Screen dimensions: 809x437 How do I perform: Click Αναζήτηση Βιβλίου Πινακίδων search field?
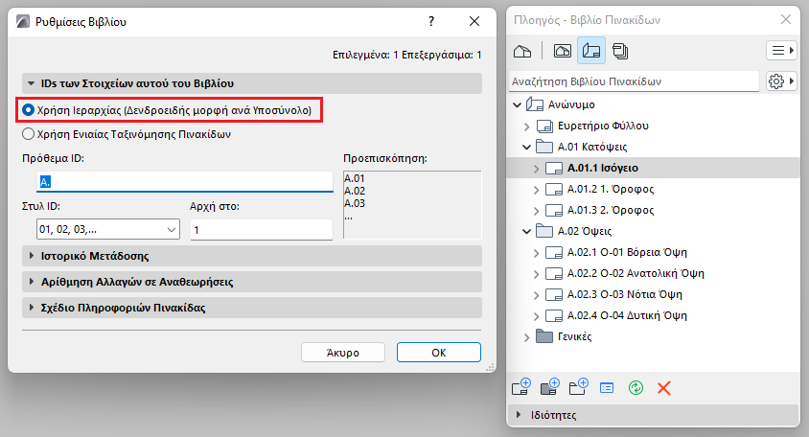(635, 81)
